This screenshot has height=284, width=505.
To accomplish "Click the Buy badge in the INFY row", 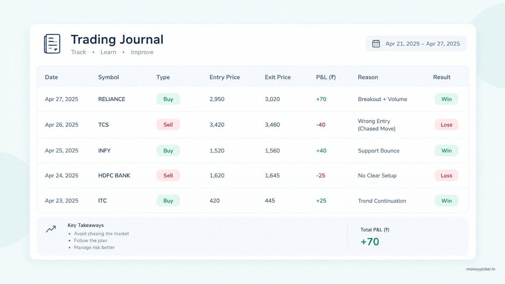I will [x=168, y=150].
